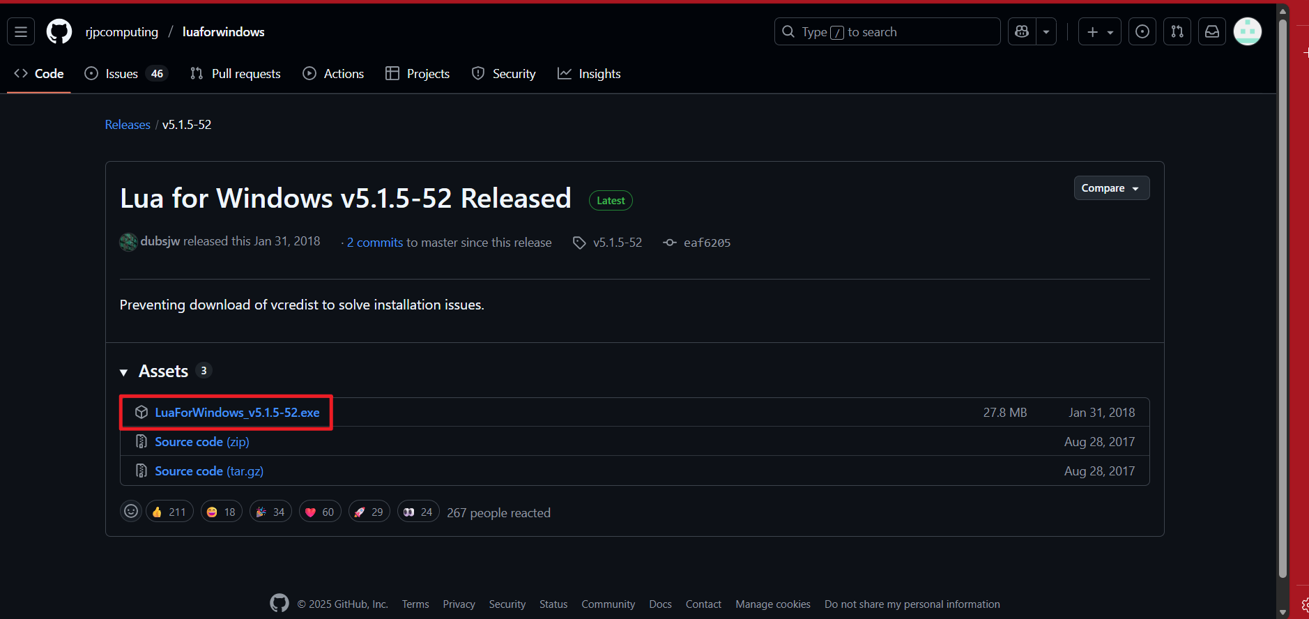Open the footer Terms link
The width and height of the screenshot is (1309, 619).
tap(415, 604)
